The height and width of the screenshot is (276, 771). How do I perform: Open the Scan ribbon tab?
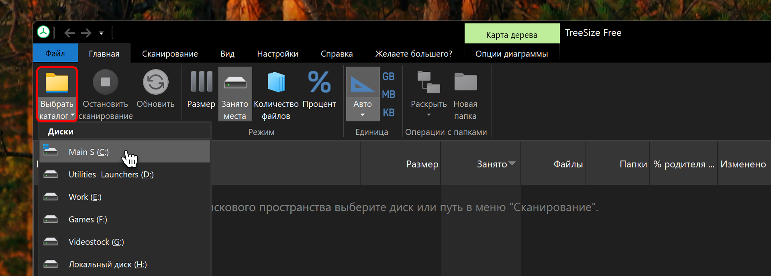(170, 54)
